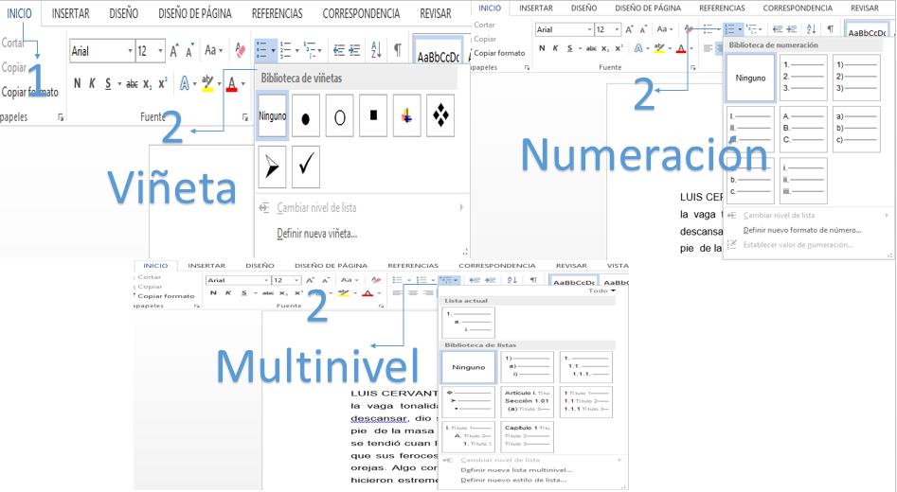
Task: Click the sort A-Z icon in Viñeta ribbon
Action: click(376, 50)
